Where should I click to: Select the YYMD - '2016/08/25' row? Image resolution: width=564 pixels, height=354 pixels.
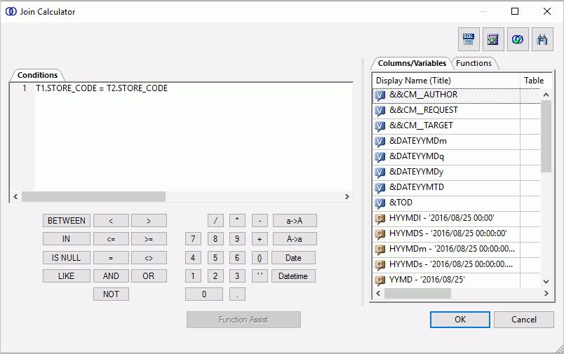[457, 280]
